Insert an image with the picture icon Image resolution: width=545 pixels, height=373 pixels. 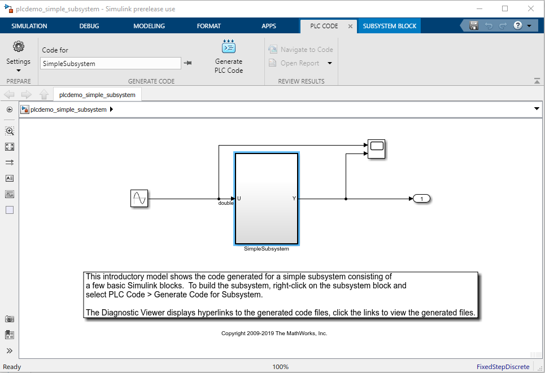click(10, 194)
